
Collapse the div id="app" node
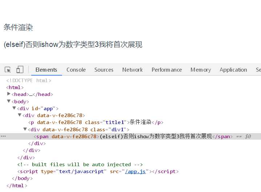14,108
